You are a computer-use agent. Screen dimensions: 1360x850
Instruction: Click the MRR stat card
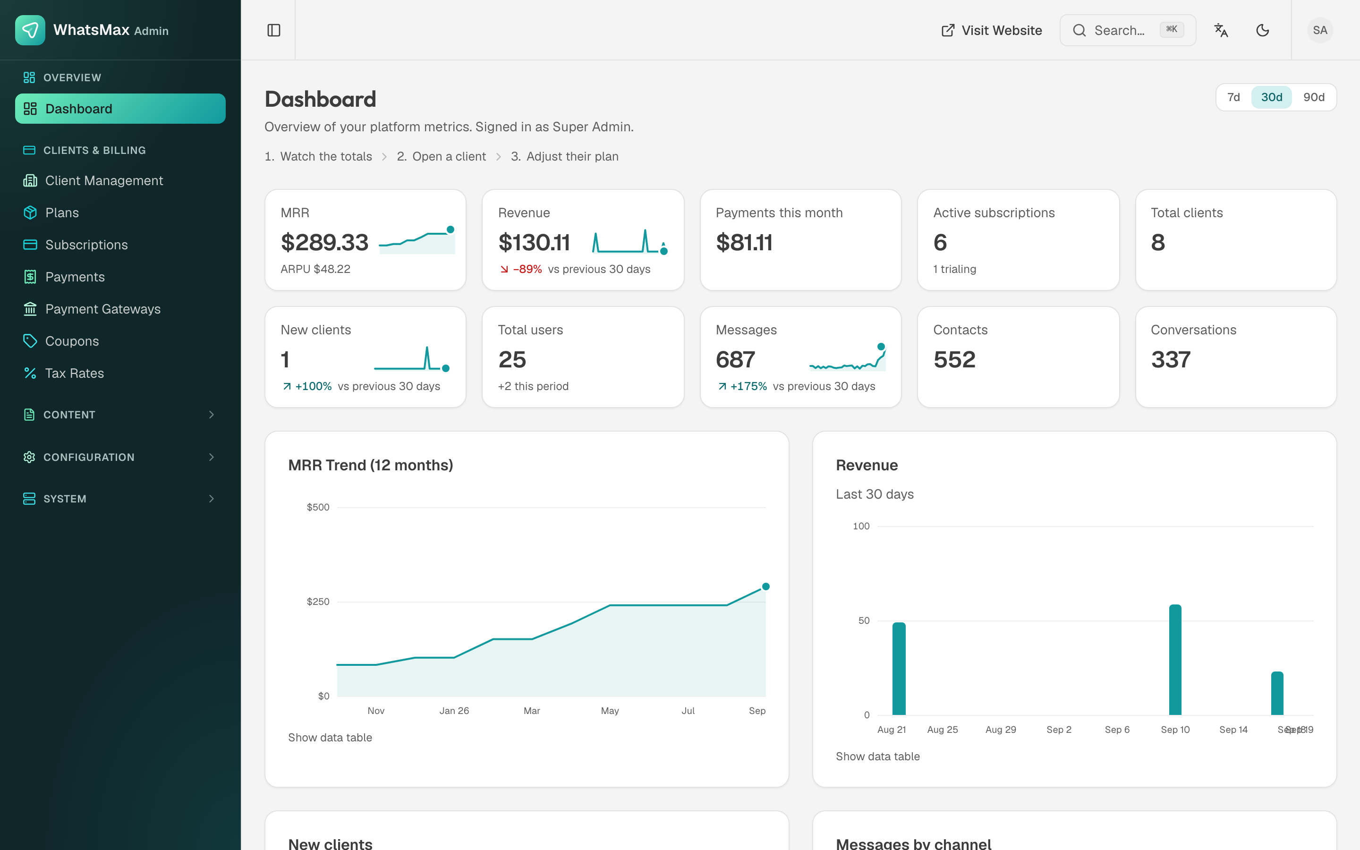pyautogui.click(x=365, y=240)
